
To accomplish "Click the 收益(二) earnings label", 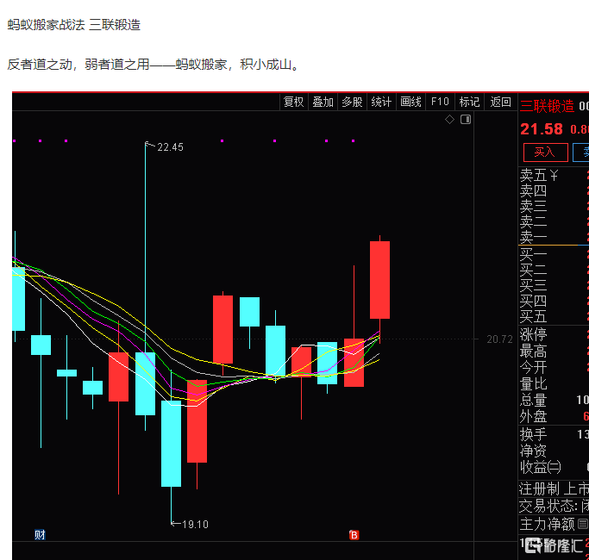I will pos(541,467).
